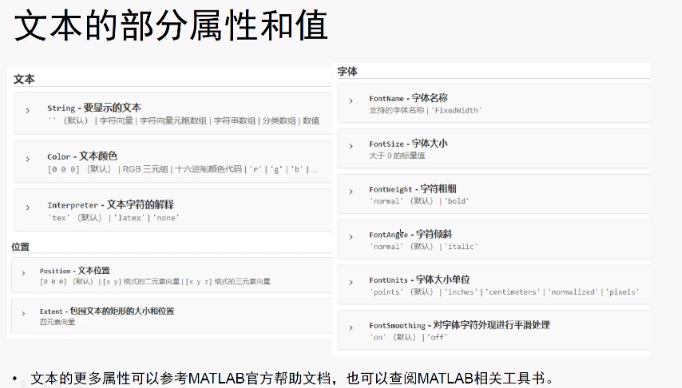Expand the chevron beside String property
This screenshot has width=682, height=388.
(x=28, y=111)
